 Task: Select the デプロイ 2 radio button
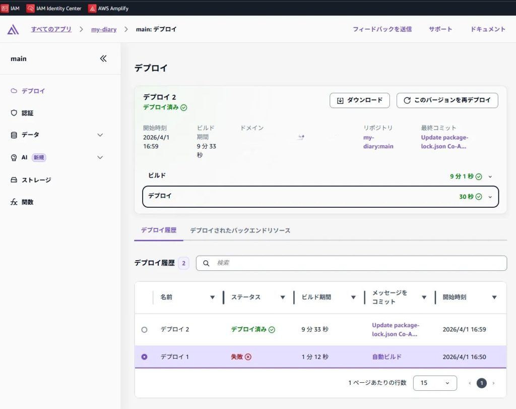tap(145, 329)
